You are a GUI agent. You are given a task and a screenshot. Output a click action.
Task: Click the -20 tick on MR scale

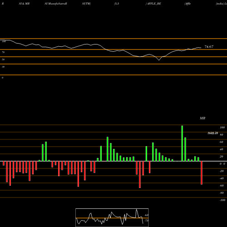[222, 171]
